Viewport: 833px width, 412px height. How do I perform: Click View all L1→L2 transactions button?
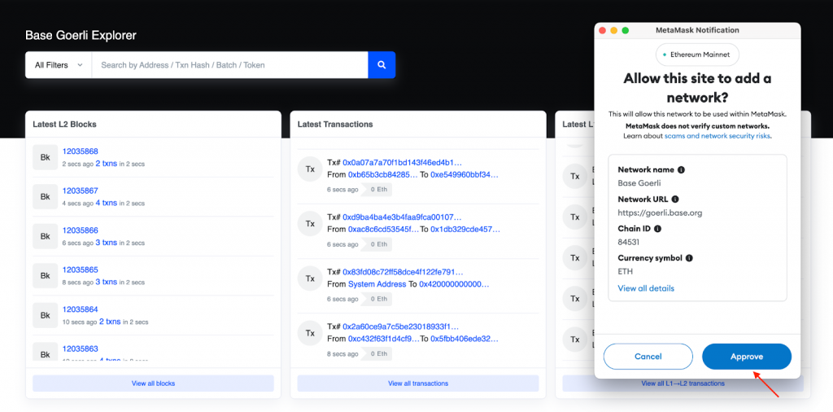click(683, 384)
